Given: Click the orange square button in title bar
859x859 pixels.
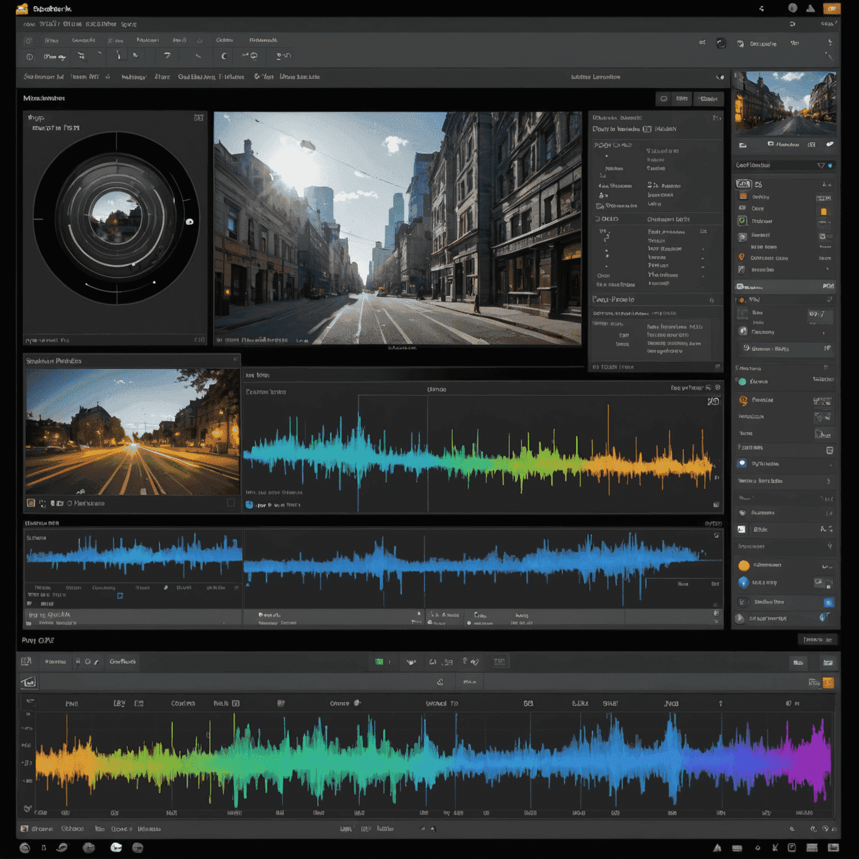Looking at the screenshot, I should click(x=832, y=8).
